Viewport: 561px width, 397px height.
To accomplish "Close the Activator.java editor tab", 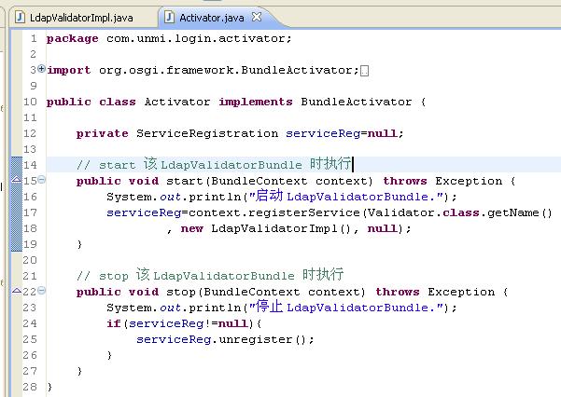I will [x=257, y=18].
